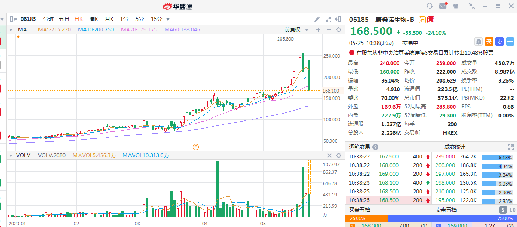Open main chart indicator settings gear

pos(338,30)
